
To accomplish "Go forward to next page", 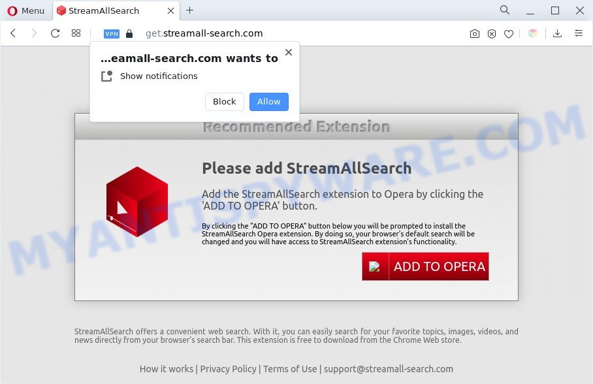I will [34, 33].
